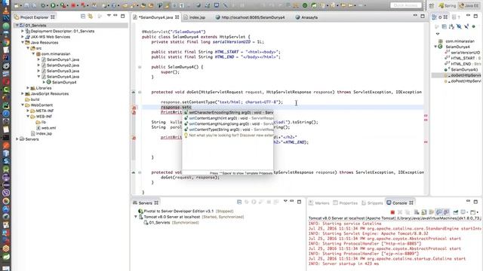The height and width of the screenshot is (271, 483).
Task: Click Clear Console icon
Action: pyautogui.click(x=417, y=212)
